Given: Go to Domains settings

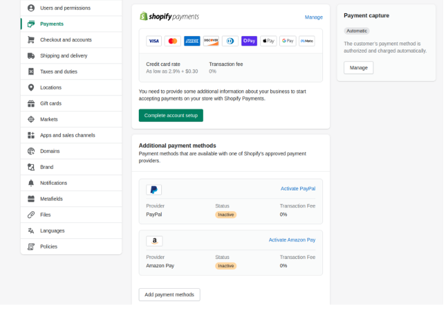Looking at the screenshot, I should [x=71, y=151].
